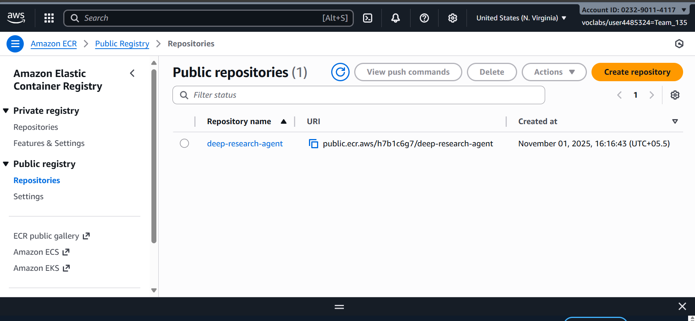Open console settings gear in top bar
Screen dimensions: 695x321
(453, 18)
